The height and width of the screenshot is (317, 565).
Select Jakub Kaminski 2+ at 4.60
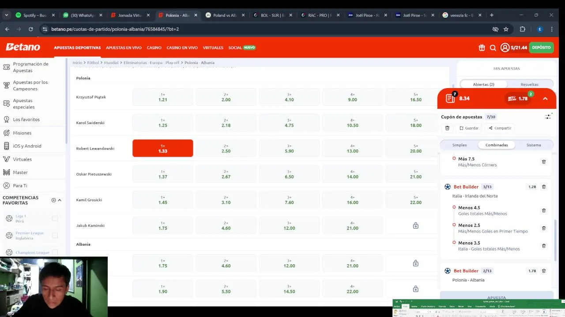click(x=226, y=225)
